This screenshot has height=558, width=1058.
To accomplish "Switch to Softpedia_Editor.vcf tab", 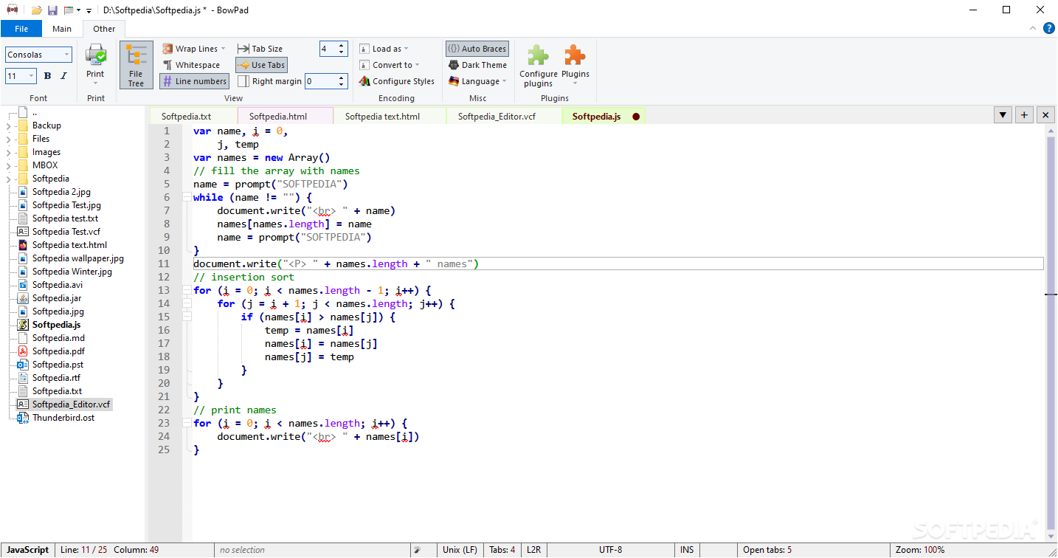I will click(497, 116).
